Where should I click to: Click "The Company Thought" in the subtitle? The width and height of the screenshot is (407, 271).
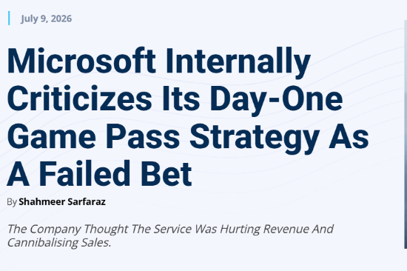pyautogui.click(x=67, y=230)
